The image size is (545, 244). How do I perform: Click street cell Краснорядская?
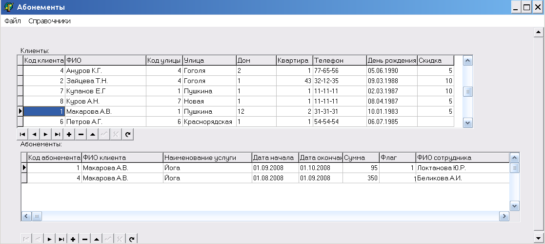coord(210,122)
